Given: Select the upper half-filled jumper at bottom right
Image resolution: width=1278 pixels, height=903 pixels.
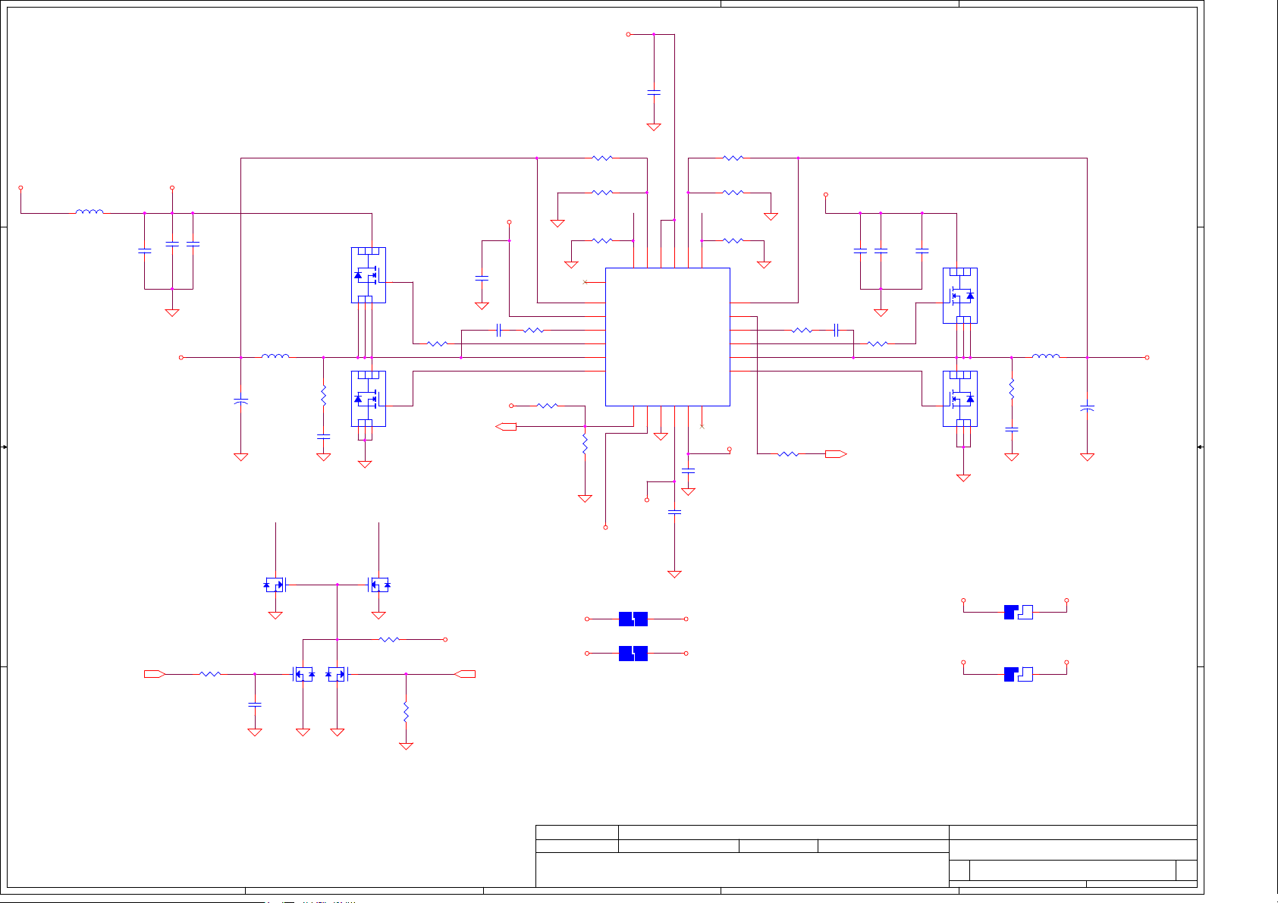Looking at the screenshot, I should point(1019,612).
